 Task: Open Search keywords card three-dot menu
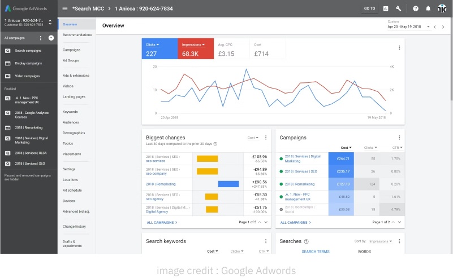pos(266,241)
